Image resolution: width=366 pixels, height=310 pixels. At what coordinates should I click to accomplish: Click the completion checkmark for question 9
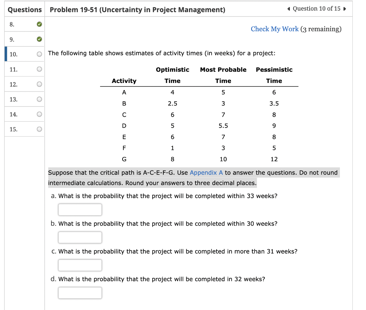coord(39,39)
